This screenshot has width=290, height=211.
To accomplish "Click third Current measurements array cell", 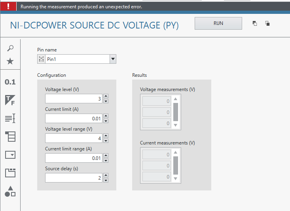I will point(156,177).
